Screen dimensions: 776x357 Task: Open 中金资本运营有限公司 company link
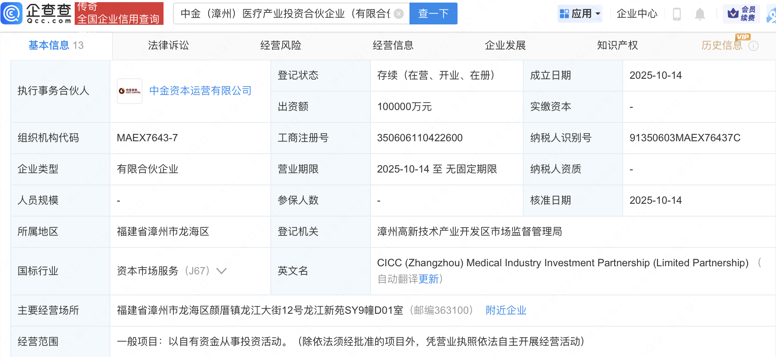coord(200,91)
